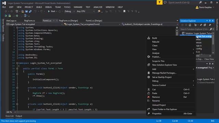Open the Toolbox side tab

pyautogui.click(x=3, y=38)
